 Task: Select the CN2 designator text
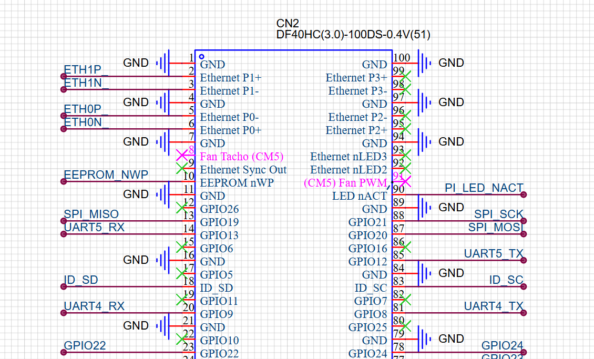(288, 24)
